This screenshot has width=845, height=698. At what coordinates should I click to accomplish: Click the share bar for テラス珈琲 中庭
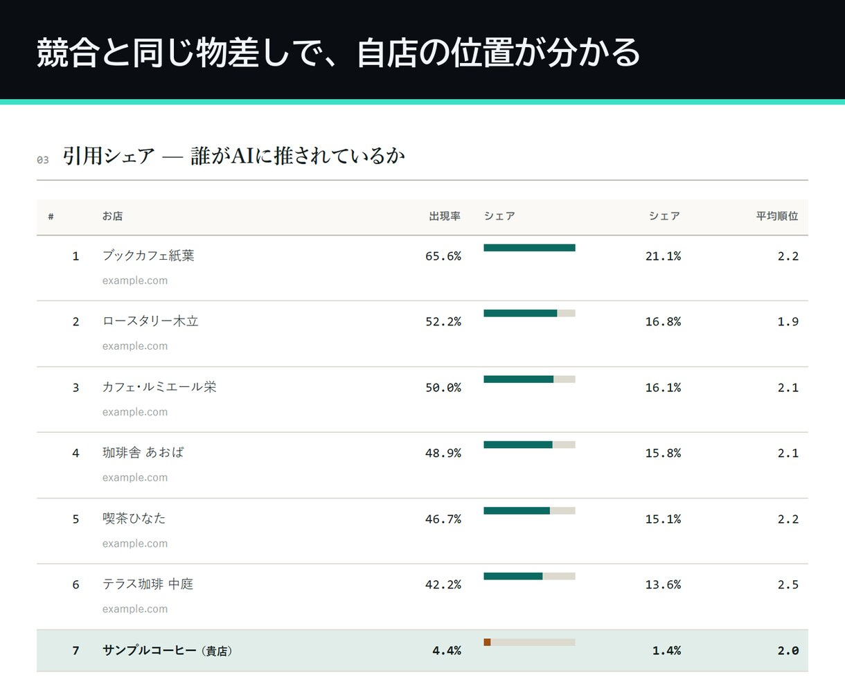tap(529, 576)
